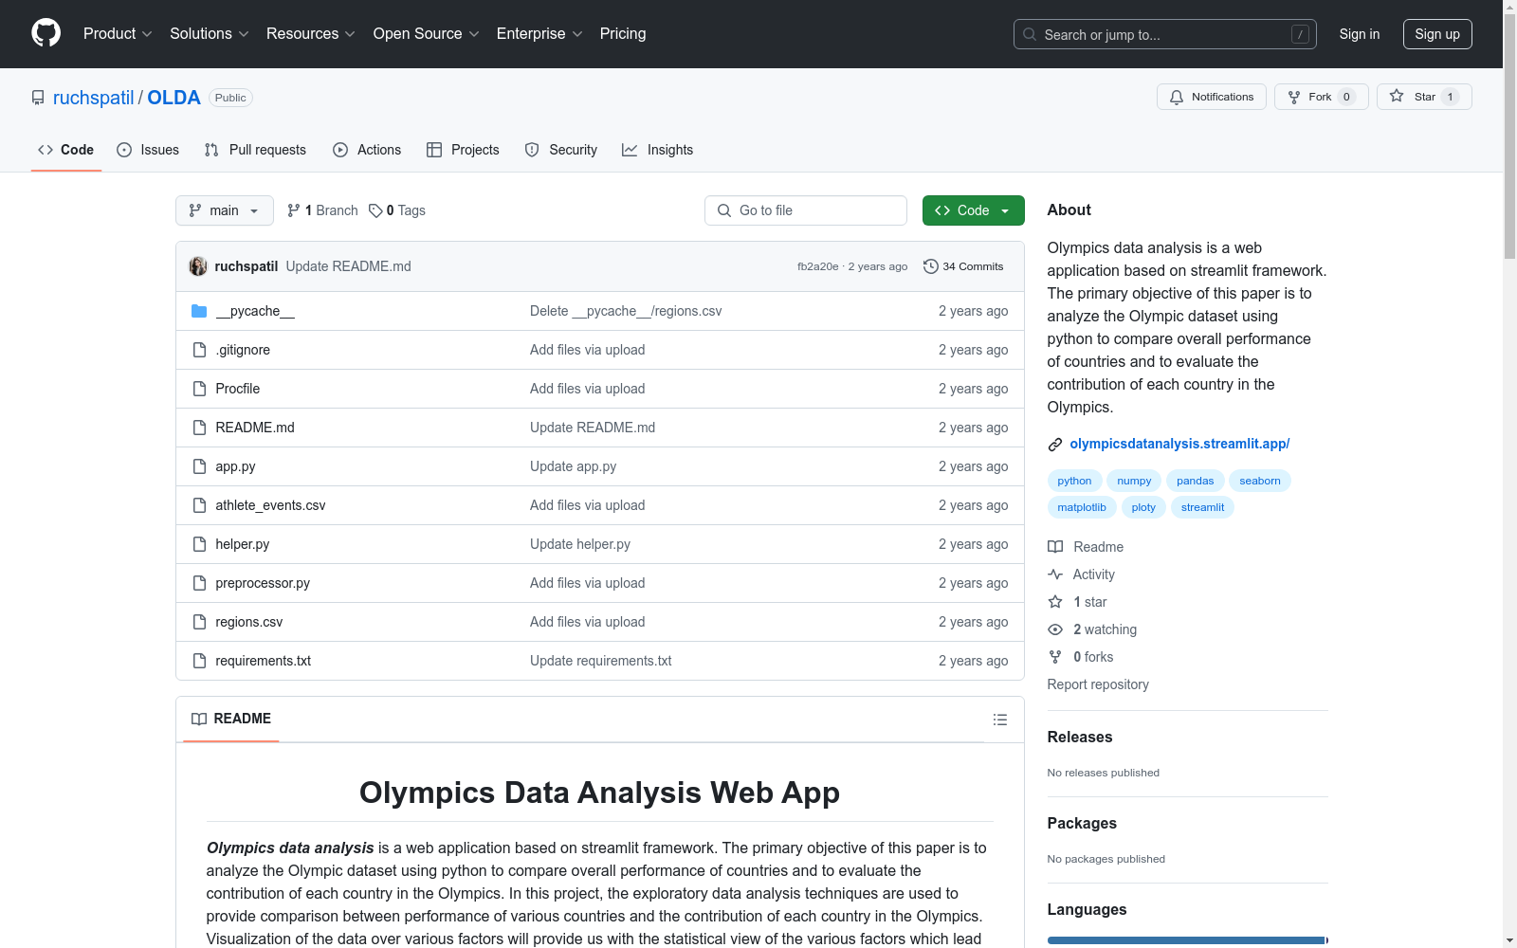Open the ruchspatil owner link
Screen dimensions: 1517x948
(x=94, y=98)
